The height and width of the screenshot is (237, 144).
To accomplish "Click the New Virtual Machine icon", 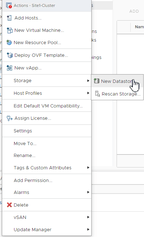I will click(9, 30).
